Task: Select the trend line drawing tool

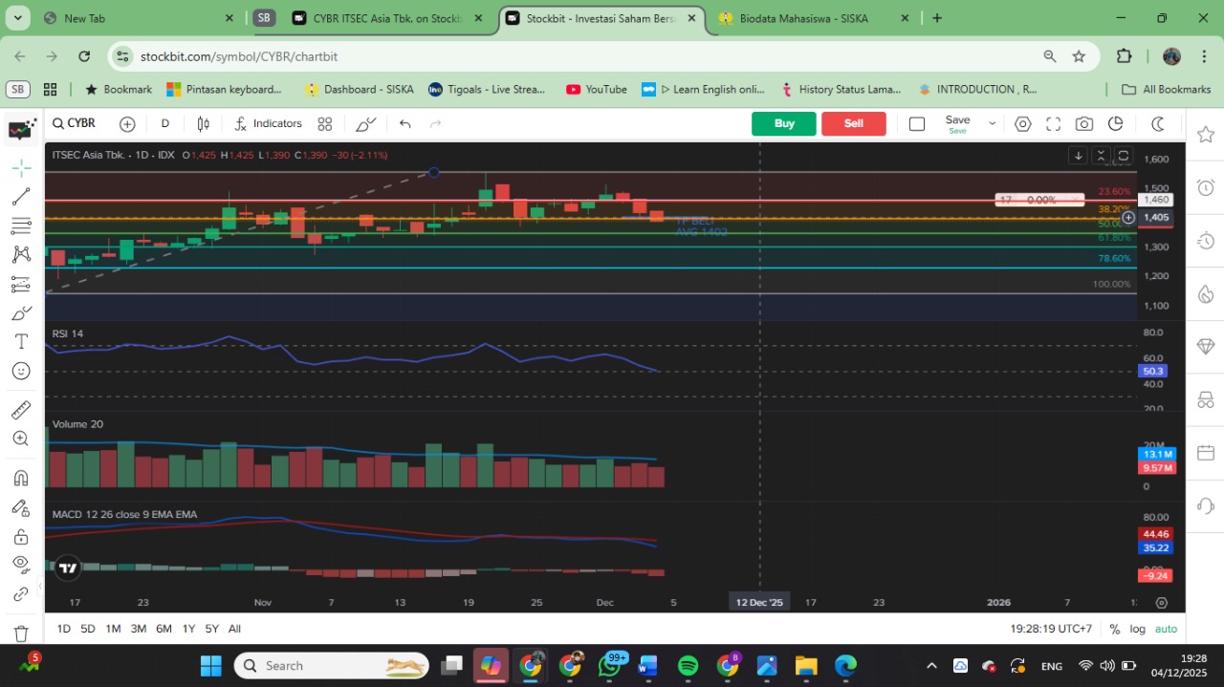Action: (x=21, y=197)
